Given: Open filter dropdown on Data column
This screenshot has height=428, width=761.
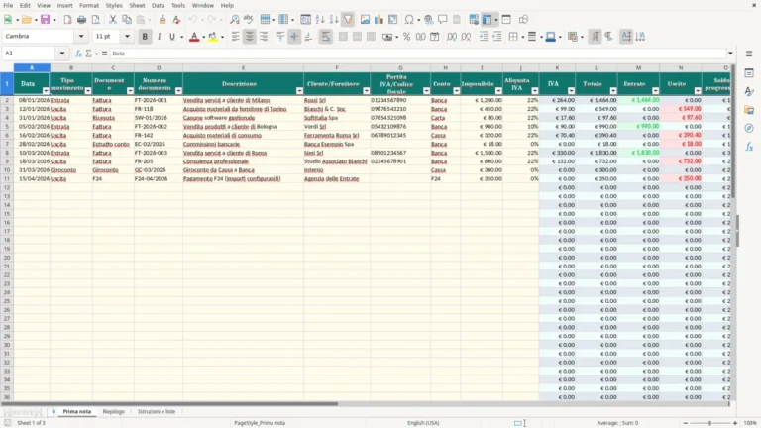Looking at the screenshot, I should pos(46,91).
